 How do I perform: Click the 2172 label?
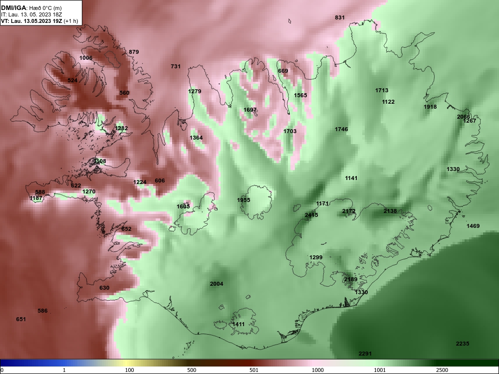tap(349, 211)
